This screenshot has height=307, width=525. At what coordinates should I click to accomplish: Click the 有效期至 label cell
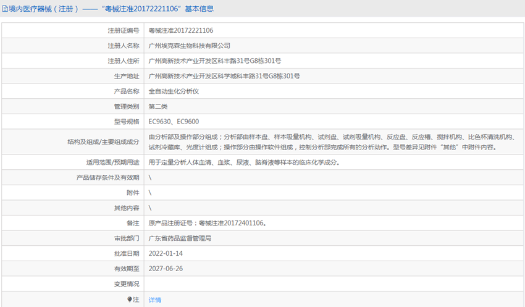coord(73,269)
